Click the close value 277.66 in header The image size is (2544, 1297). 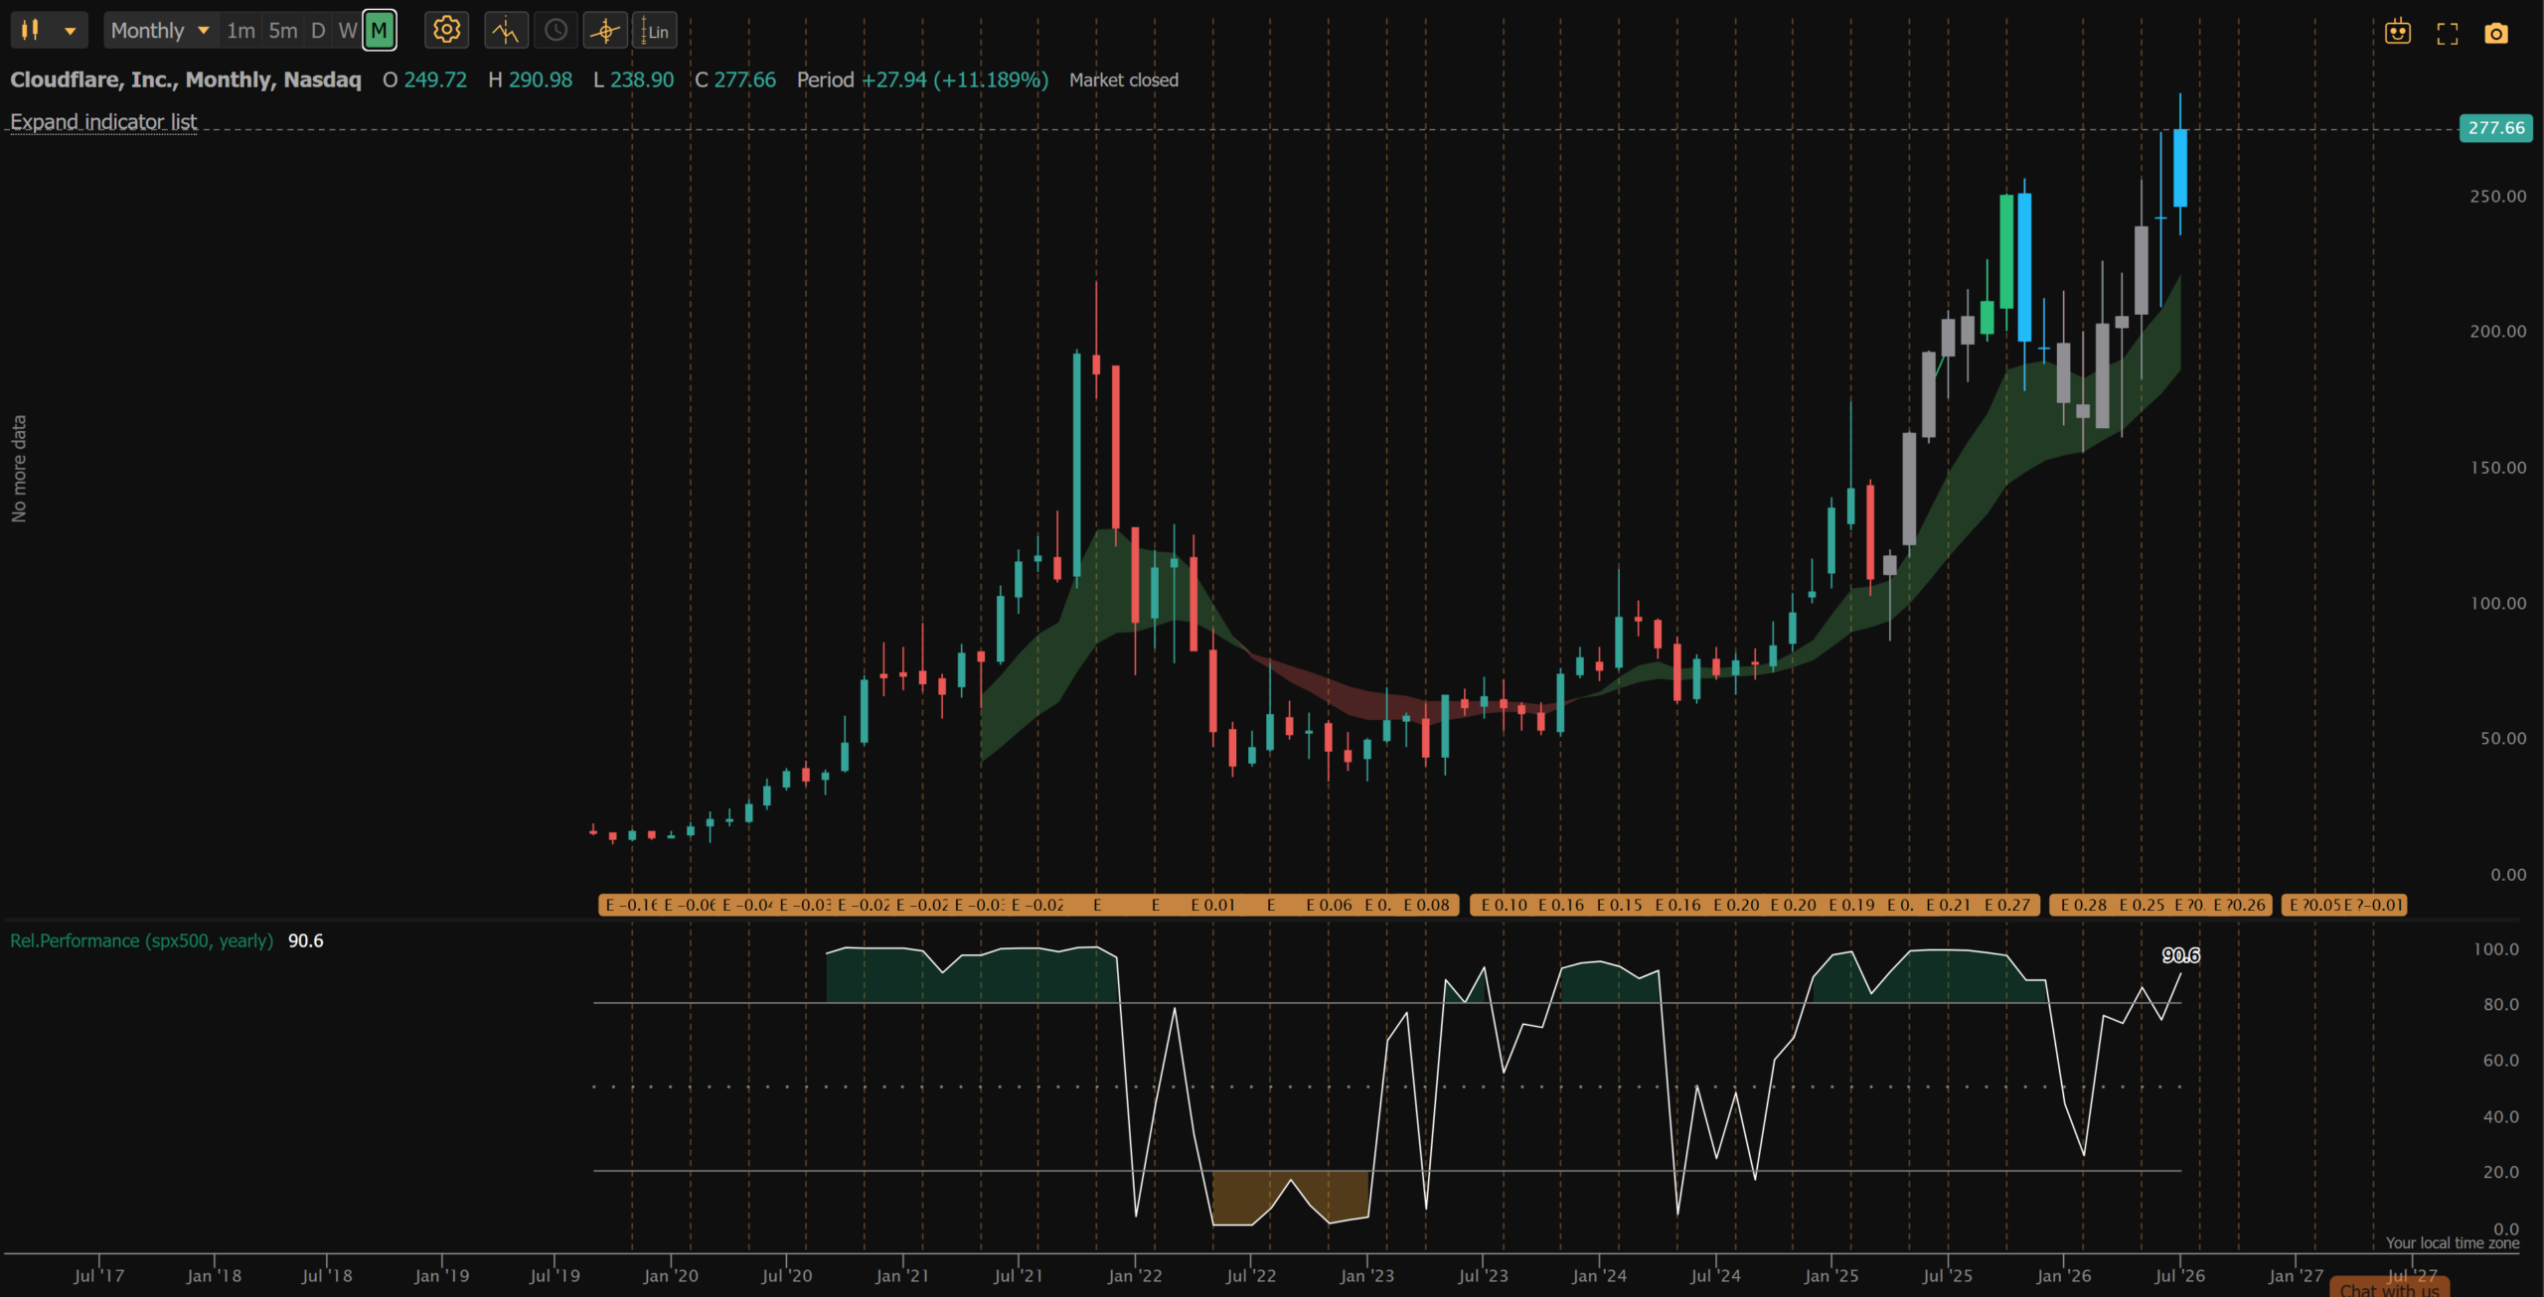744,80
